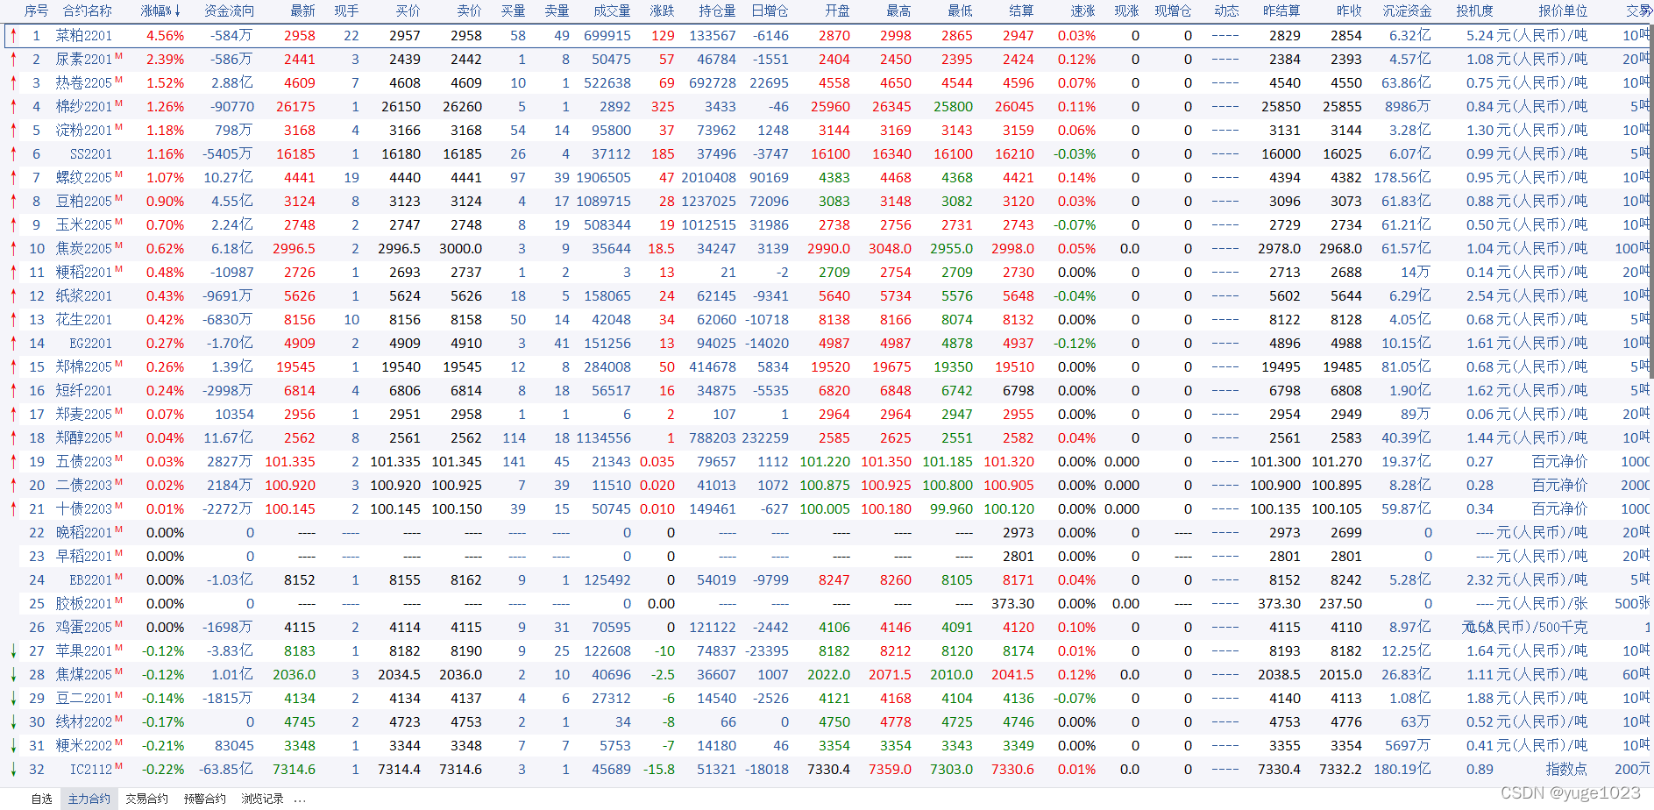This screenshot has width=1654, height=810.
Task: Select the 豆粕2205 contract row
Action: pos(827,202)
